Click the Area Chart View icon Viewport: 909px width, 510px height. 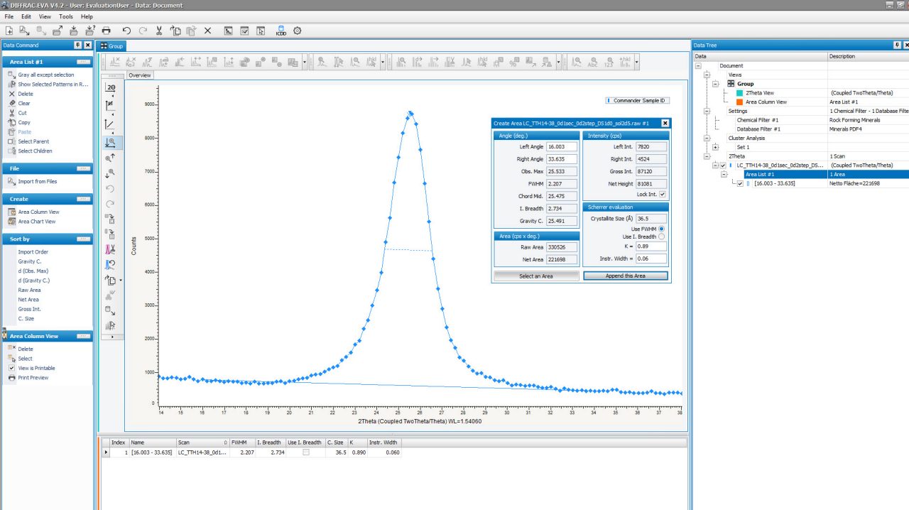click(x=11, y=222)
